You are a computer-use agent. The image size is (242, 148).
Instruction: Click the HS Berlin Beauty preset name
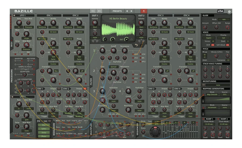(118, 19)
